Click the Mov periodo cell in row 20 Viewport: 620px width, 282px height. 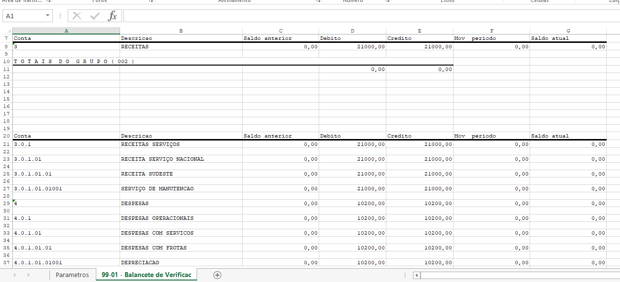click(492, 136)
